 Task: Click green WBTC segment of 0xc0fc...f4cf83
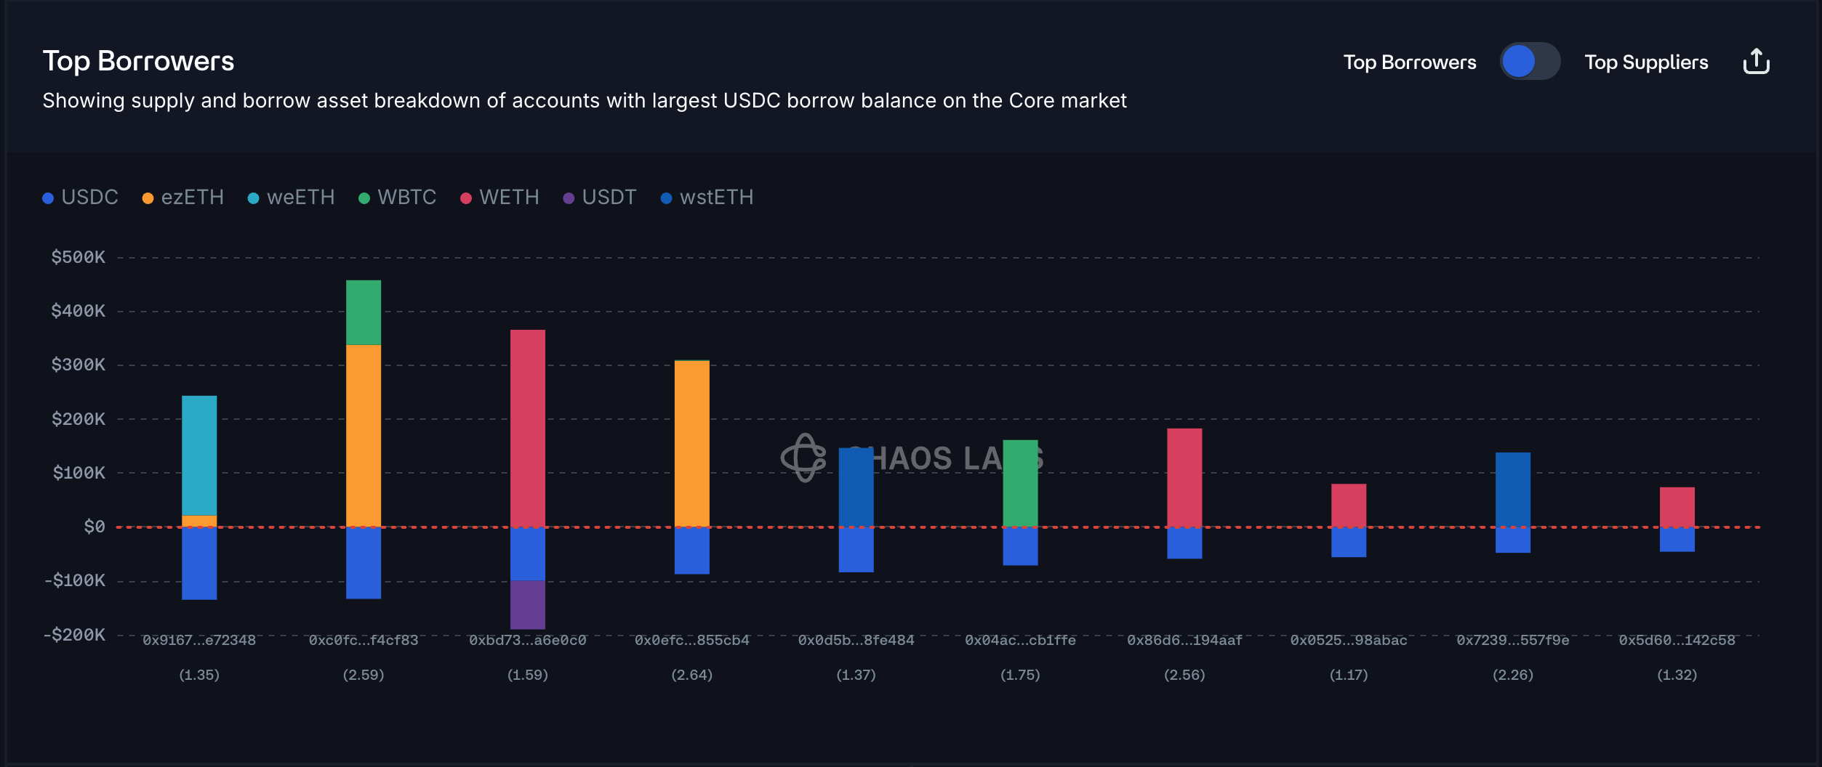tap(364, 312)
